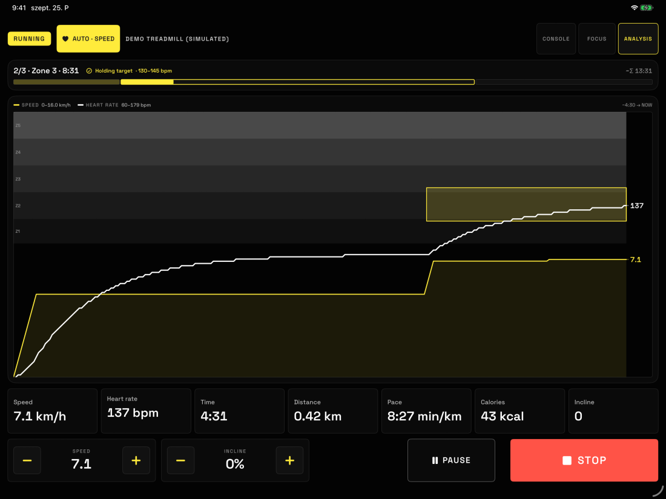Click the Z3 zone label on chart
Viewport: 666px width, 499px height.
click(x=18, y=179)
